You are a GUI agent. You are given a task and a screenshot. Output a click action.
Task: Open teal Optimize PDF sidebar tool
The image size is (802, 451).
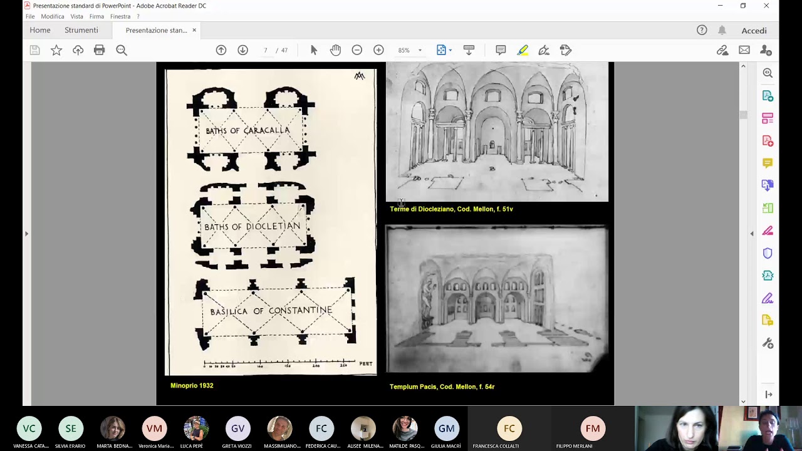[x=768, y=276]
